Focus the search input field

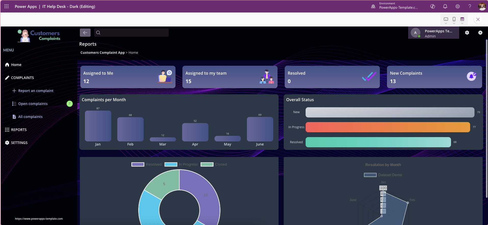pos(131,33)
